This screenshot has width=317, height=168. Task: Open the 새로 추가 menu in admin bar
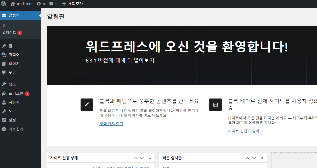tap(72, 4)
